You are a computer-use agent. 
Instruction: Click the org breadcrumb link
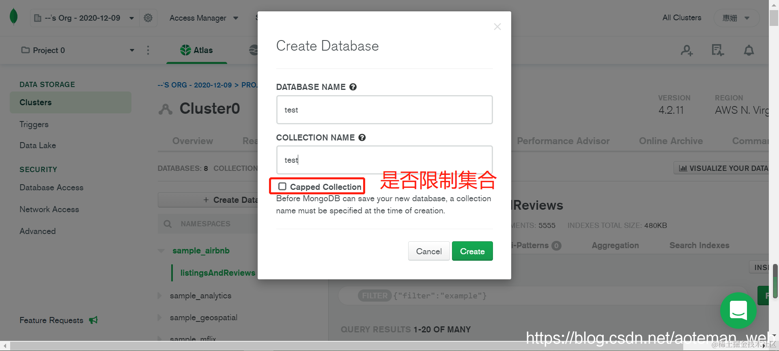pos(195,85)
